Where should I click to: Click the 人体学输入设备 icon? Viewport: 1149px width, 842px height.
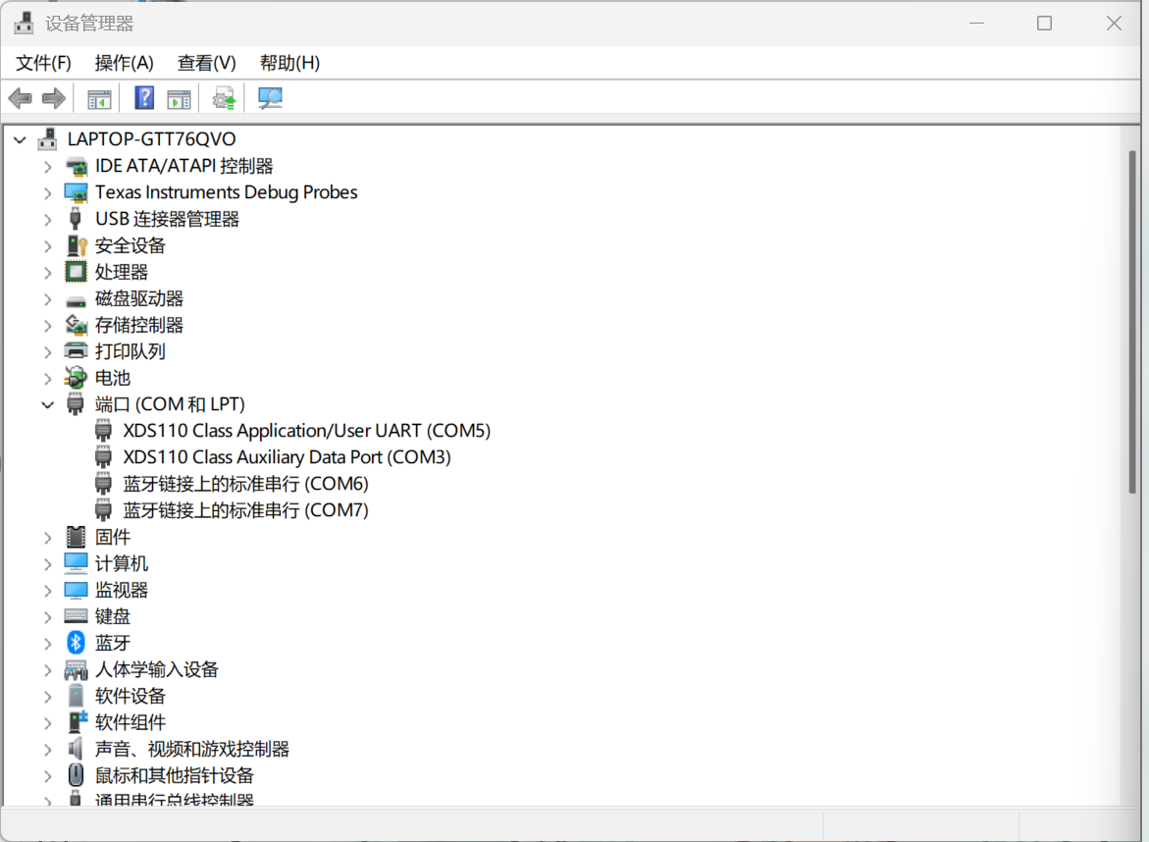76,670
